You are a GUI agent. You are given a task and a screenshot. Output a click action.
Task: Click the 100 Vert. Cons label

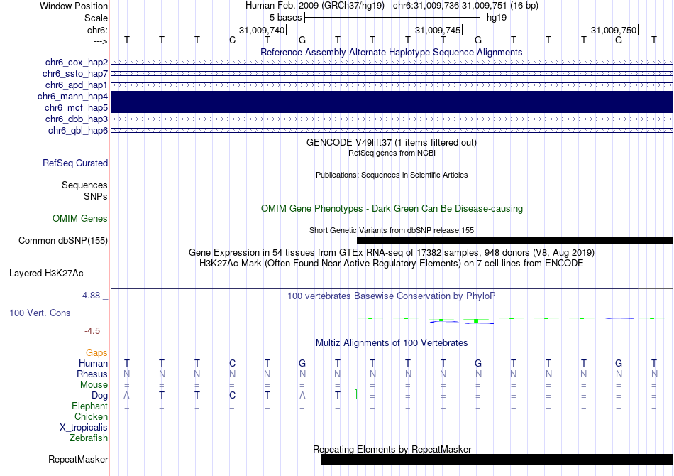(40, 313)
